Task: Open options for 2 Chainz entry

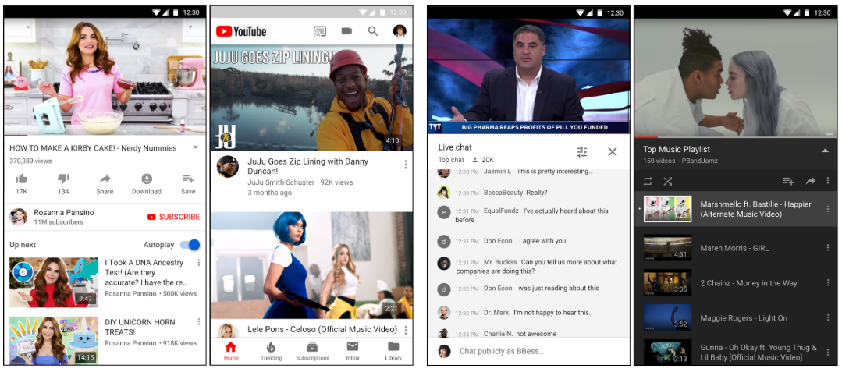Action: [827, 283]
